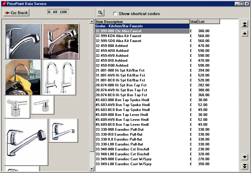Select 31.001-BE0 Hi Spt Kit/Bar Fct row
Screen dimensions: 251x173
pyautogui.click(x=142, y=80)
